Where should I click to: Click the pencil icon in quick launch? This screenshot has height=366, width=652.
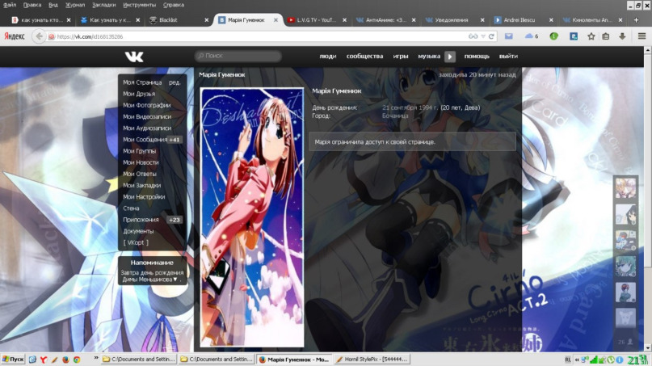click(x=54, y=360)
